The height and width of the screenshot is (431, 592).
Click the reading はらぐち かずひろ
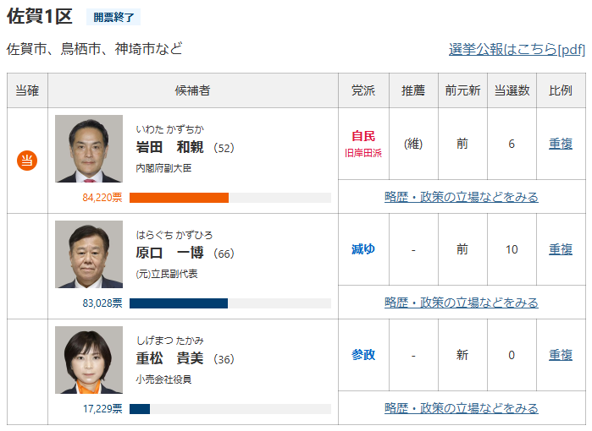[x=174, y=235]
